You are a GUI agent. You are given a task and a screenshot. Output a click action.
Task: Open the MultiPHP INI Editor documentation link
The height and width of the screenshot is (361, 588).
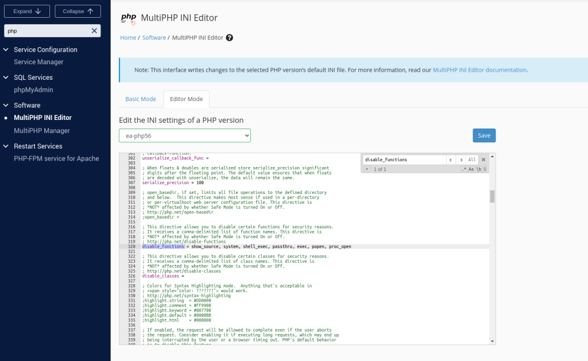pos(479,70)
